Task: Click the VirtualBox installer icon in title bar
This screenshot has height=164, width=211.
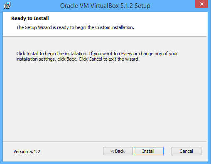Action: [7, 5]
